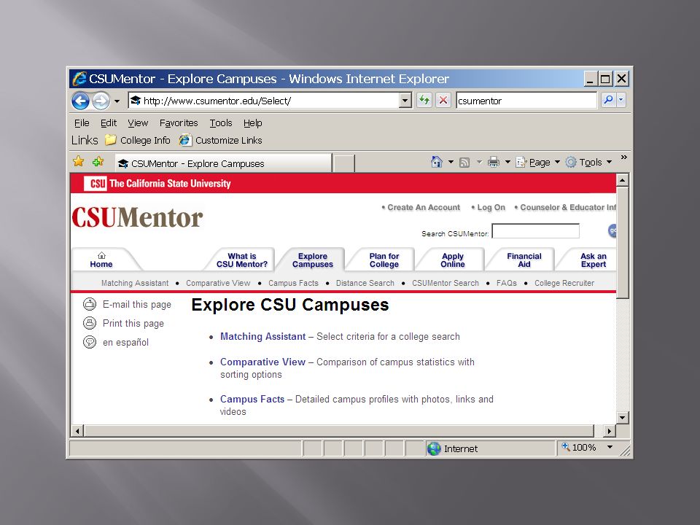Open the Plan for College tab
700x525 pixels.
384,260
